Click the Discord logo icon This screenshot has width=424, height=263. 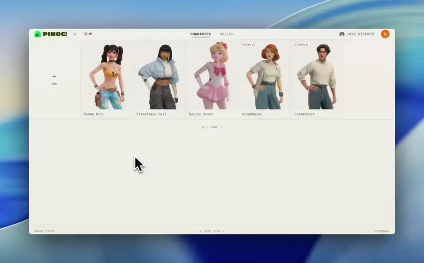[342, 34]
